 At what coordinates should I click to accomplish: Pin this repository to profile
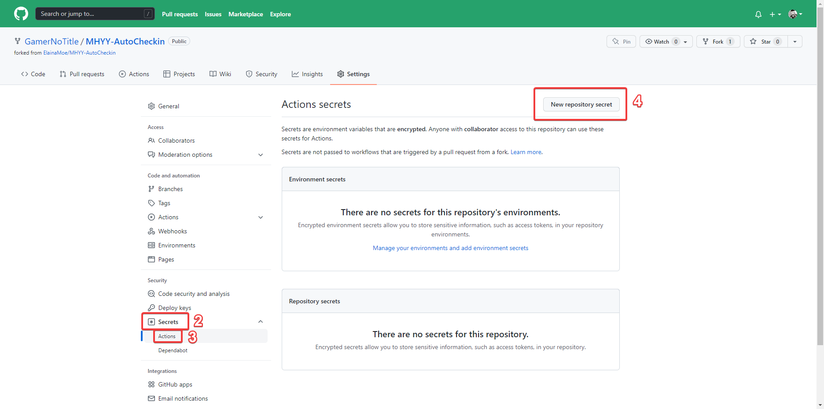[x=621, y=41]
